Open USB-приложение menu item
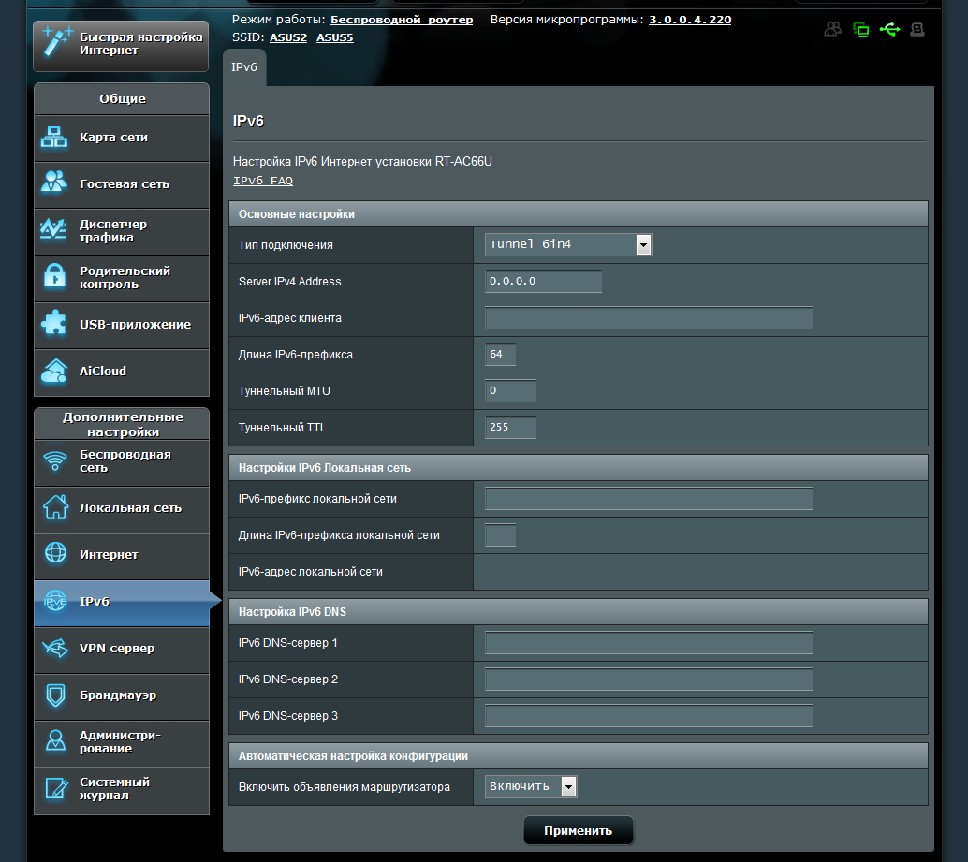This screenshot has width=968, height=862. [x=122, y=326]
